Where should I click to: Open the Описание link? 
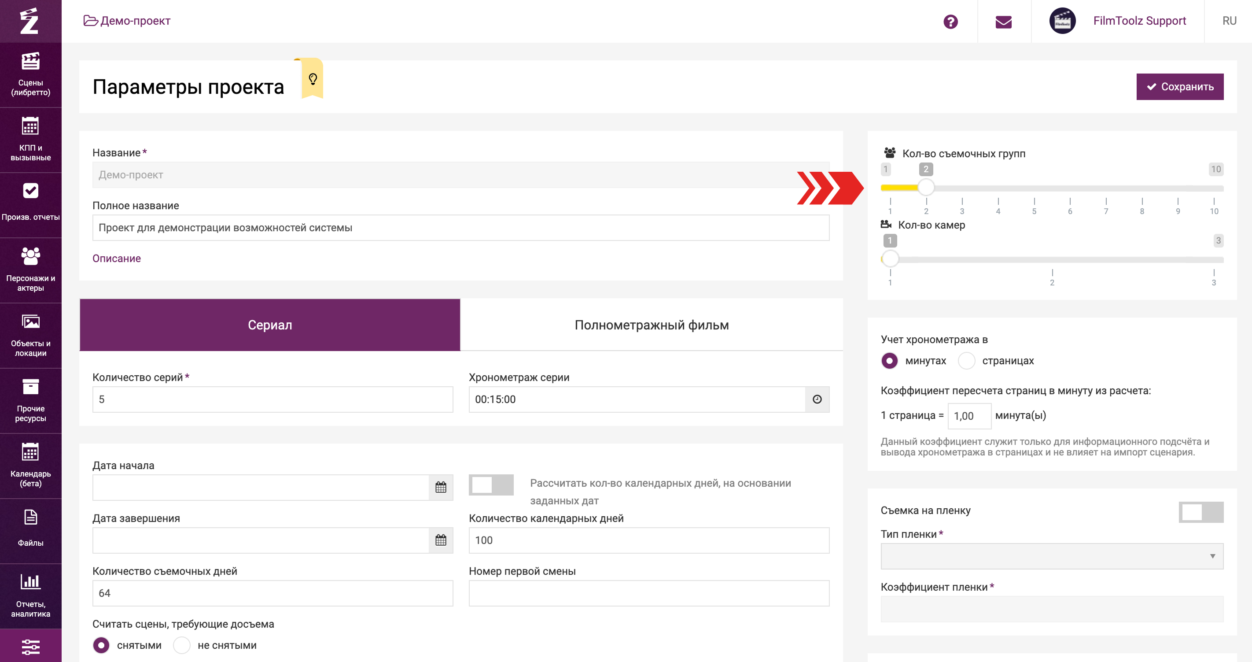click(x=117, y=258)
